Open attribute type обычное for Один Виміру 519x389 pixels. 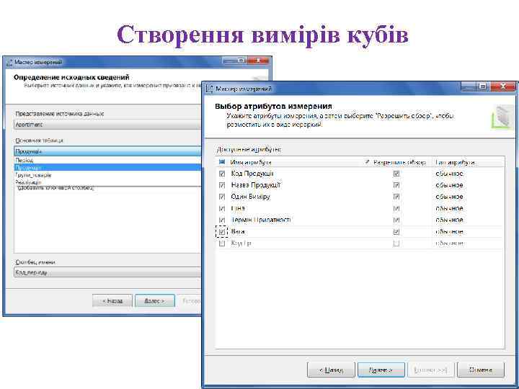tap(450, 197)
